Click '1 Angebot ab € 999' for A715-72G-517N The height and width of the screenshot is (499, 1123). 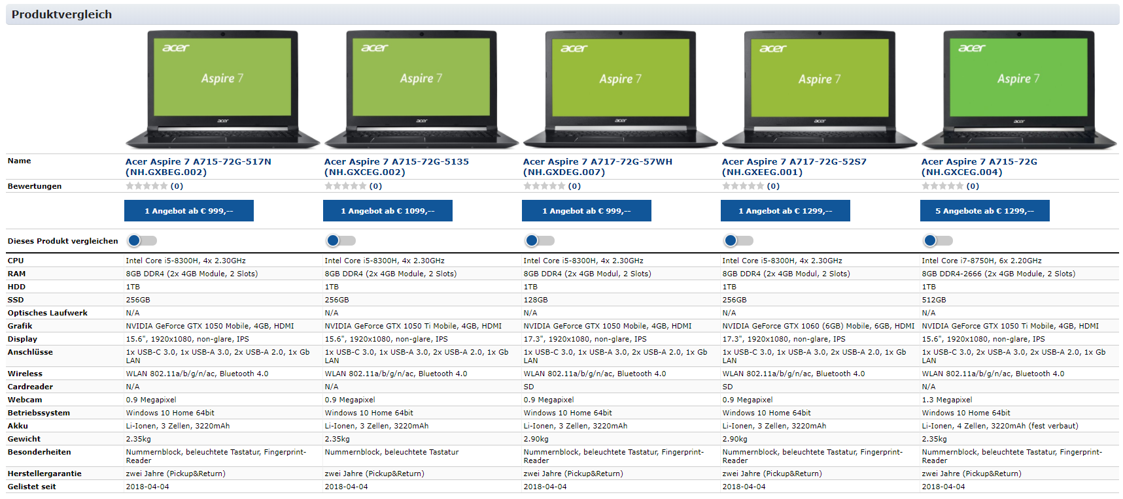pos(189,211)
